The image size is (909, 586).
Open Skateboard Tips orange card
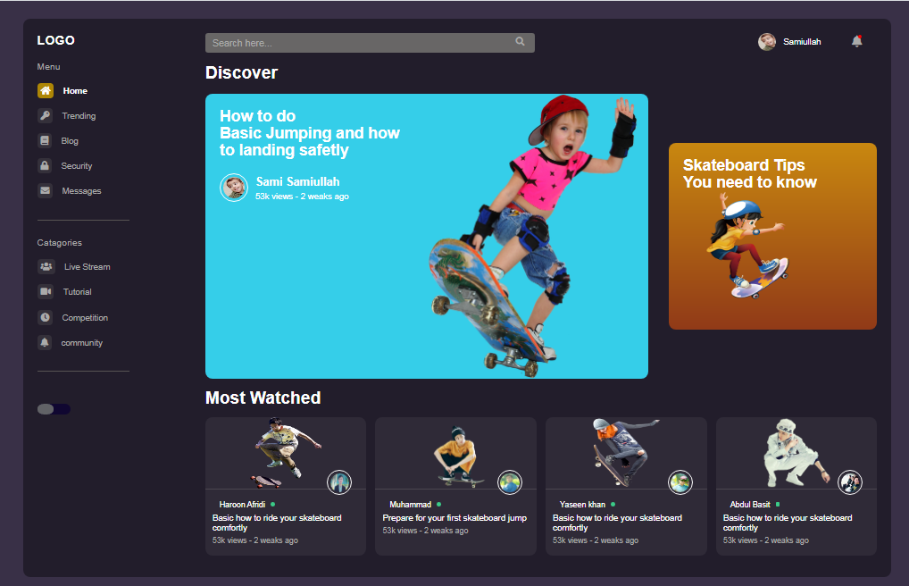click(772, 237)
